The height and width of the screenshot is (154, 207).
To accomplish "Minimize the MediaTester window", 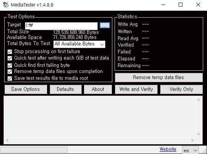I will coord(163,5).
